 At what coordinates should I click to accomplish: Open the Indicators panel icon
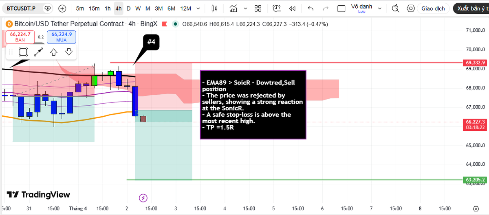coord(233,8)
